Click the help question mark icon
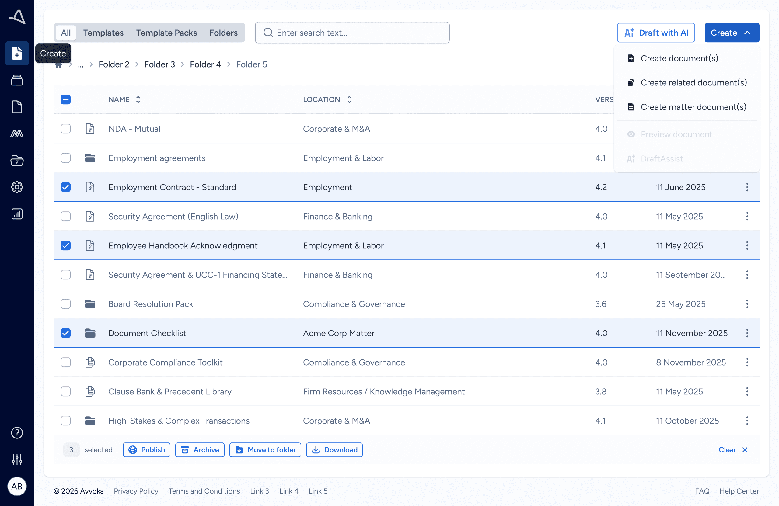This screenshot has width=779, height=506. [x=17, y=433]
